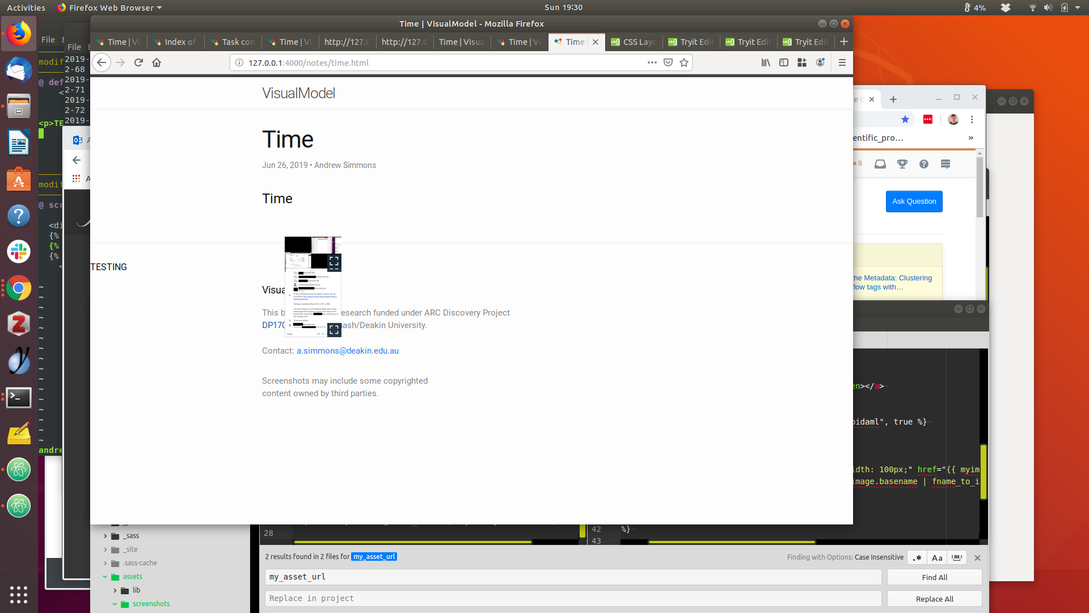Screen dimensions: 1089x613
Task: Click the Replace in project field
Action: click(573, 598)
